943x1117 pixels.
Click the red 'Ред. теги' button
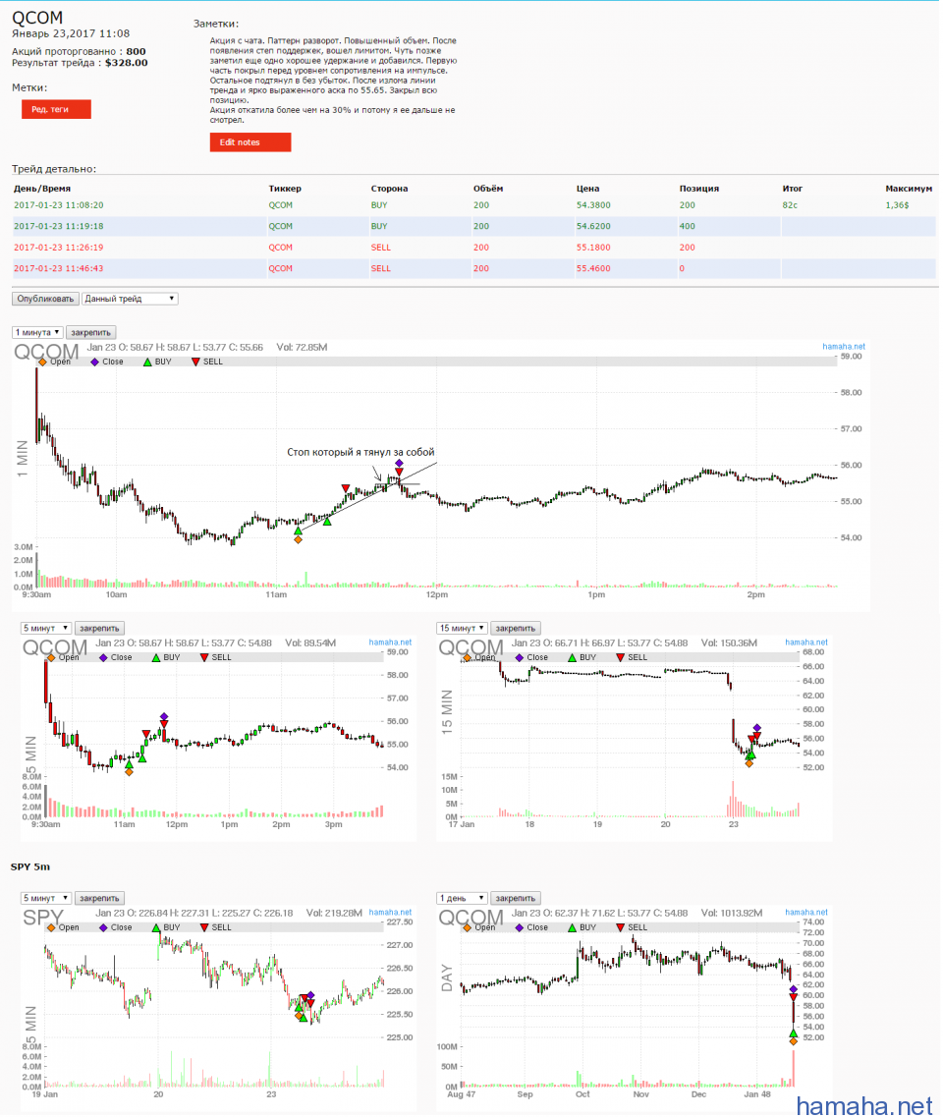point(56,109)
